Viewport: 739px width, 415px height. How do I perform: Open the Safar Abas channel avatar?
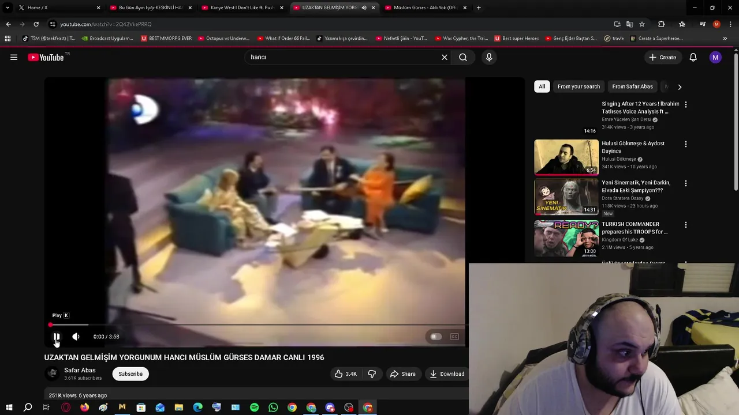pyautogui.click(x=52, y=373)
